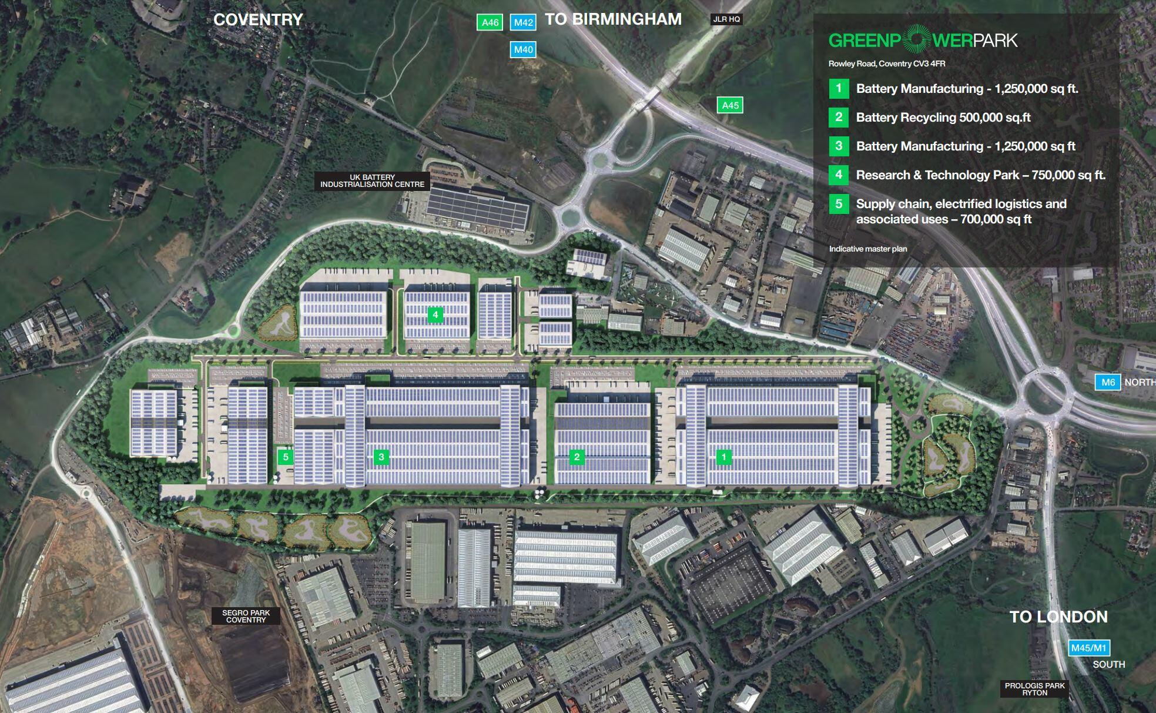
Task: Select the Segro Park Coventry label
Action: click(x=246, y=616)
